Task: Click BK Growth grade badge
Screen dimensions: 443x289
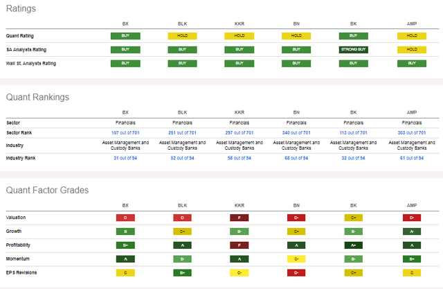Action: [354, 231]
